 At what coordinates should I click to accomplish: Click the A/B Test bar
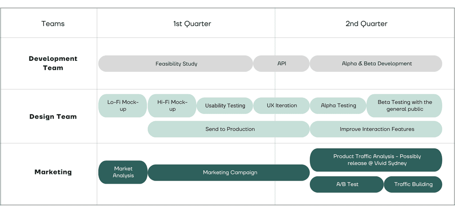(x=347, y=184)
